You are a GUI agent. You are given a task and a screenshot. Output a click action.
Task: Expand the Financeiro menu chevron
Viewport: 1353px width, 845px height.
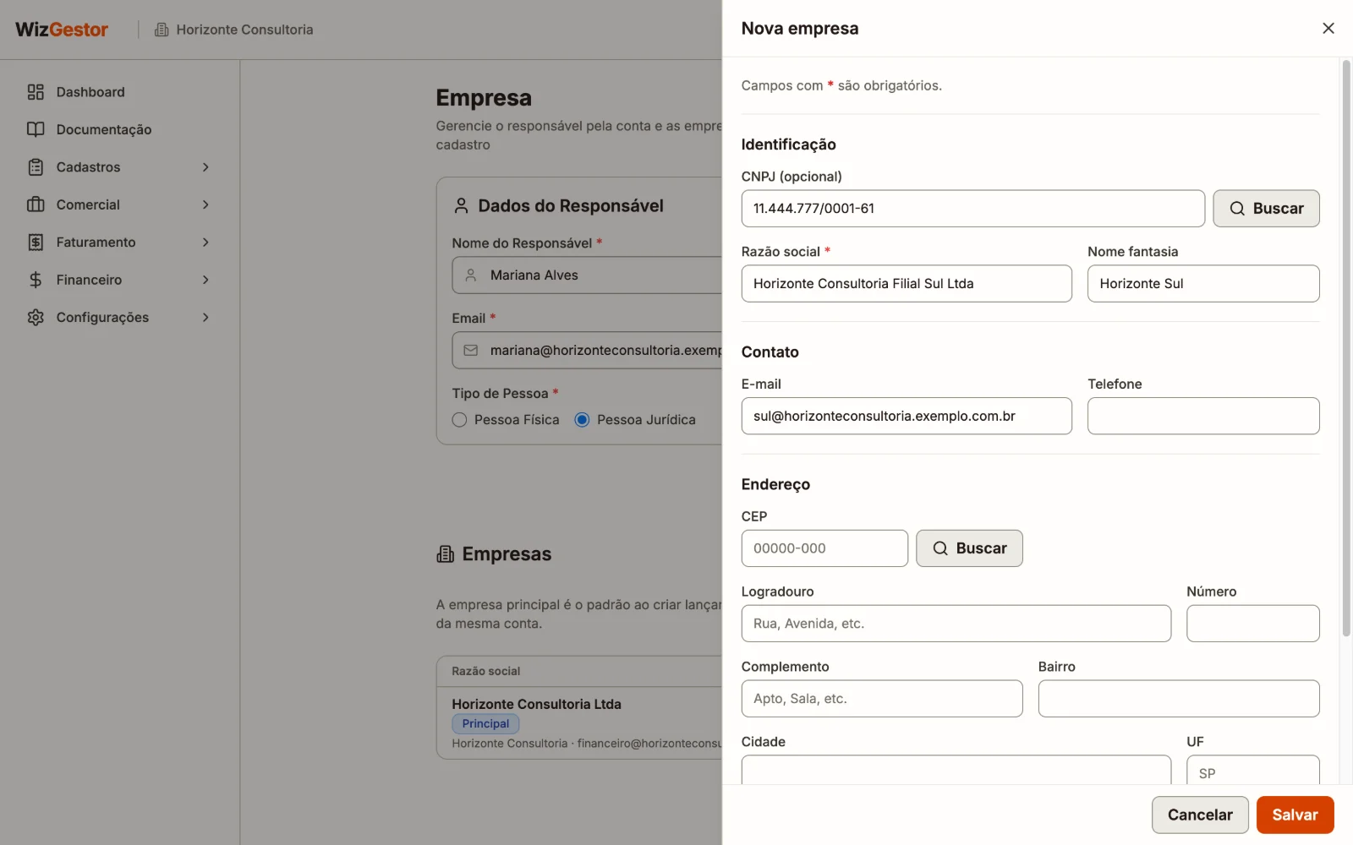coord(205,280)
